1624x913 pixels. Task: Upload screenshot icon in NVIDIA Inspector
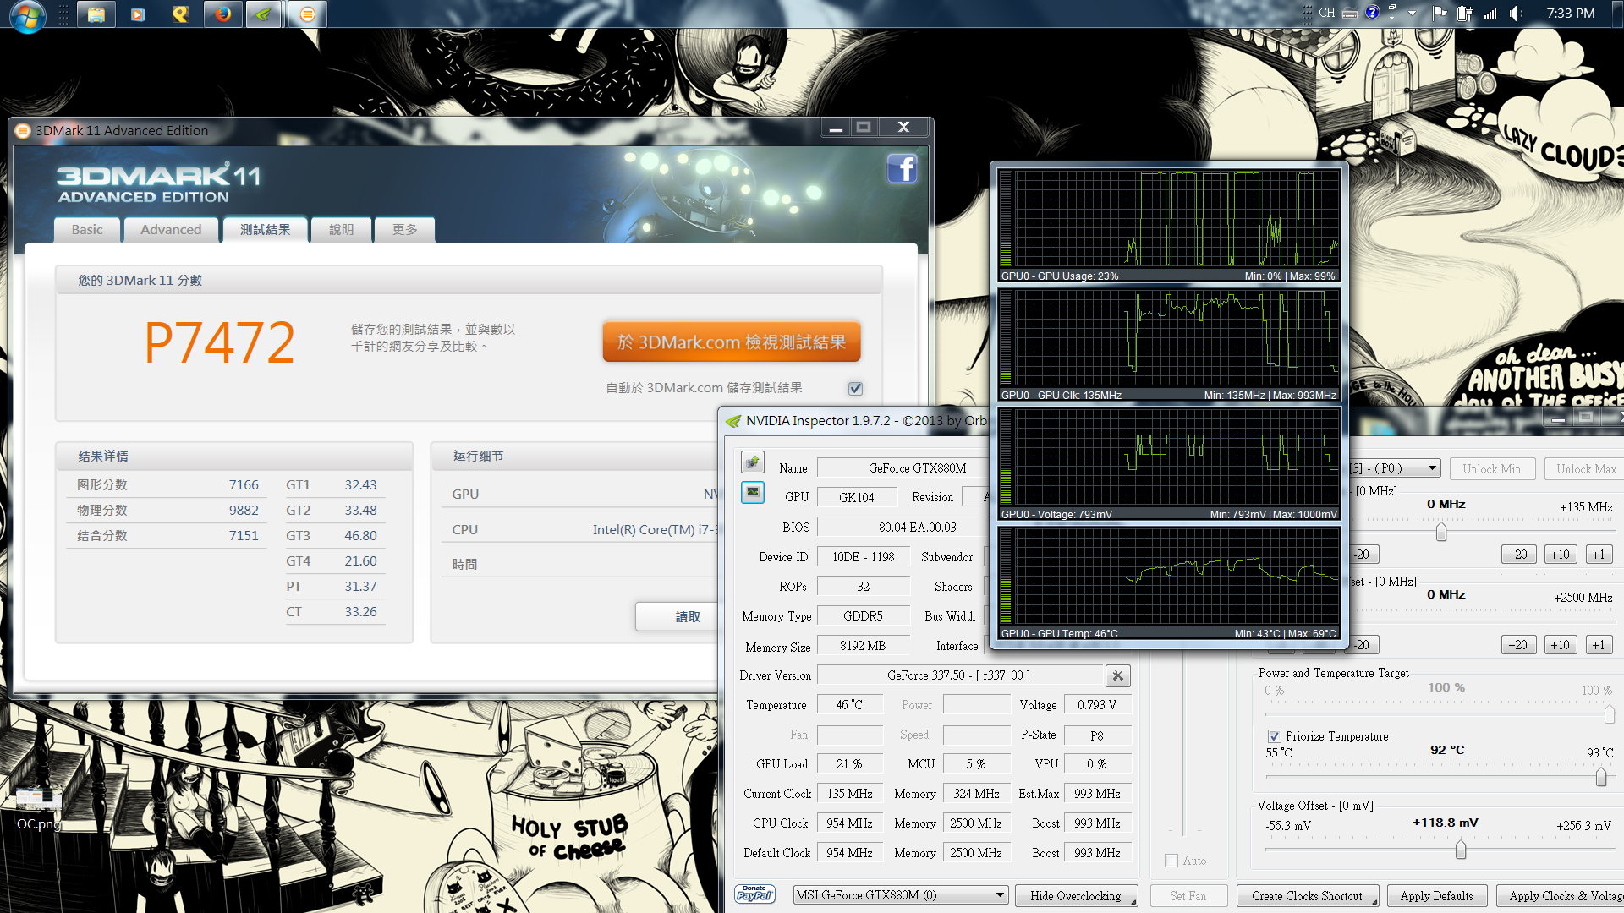tap(753, 462)
